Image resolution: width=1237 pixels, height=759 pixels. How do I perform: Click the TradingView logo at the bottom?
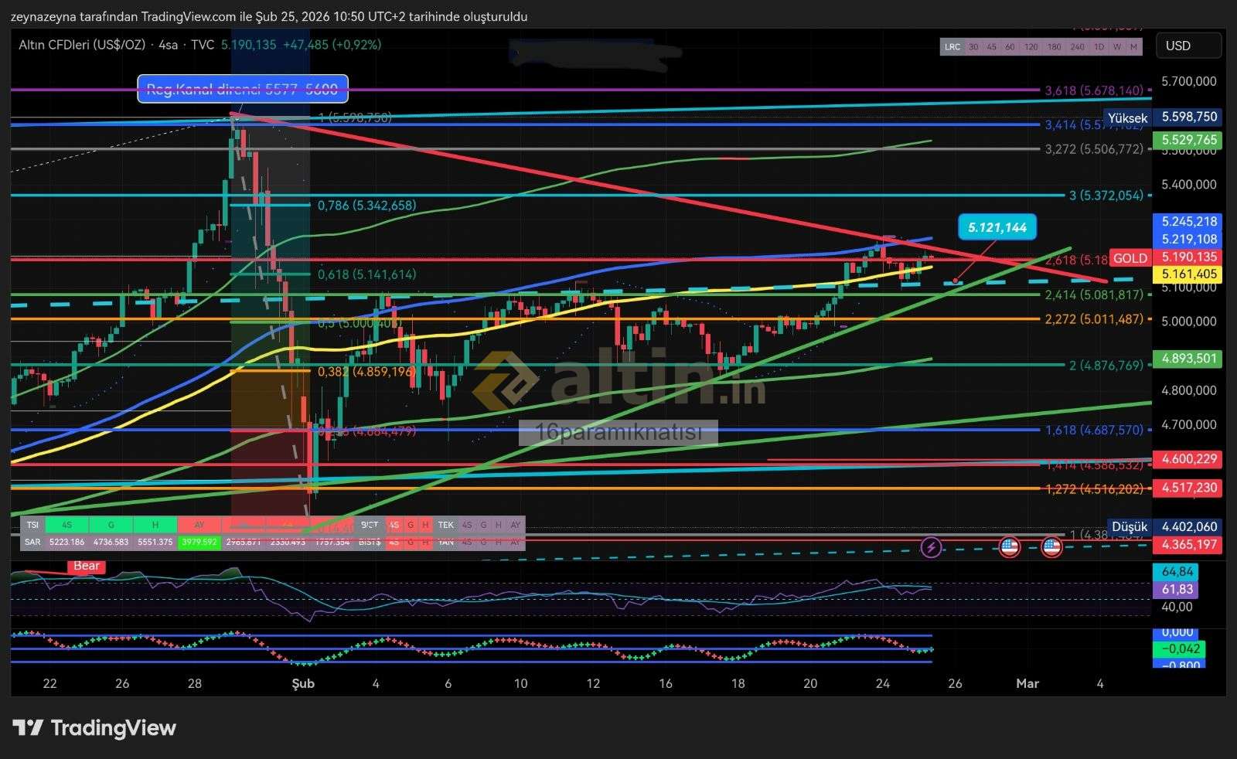pos(94,728)
